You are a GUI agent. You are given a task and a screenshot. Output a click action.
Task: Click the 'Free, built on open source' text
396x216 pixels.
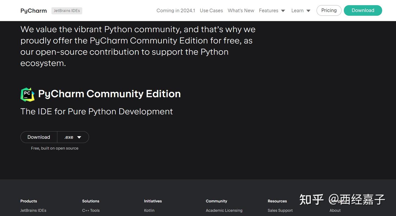54,148
